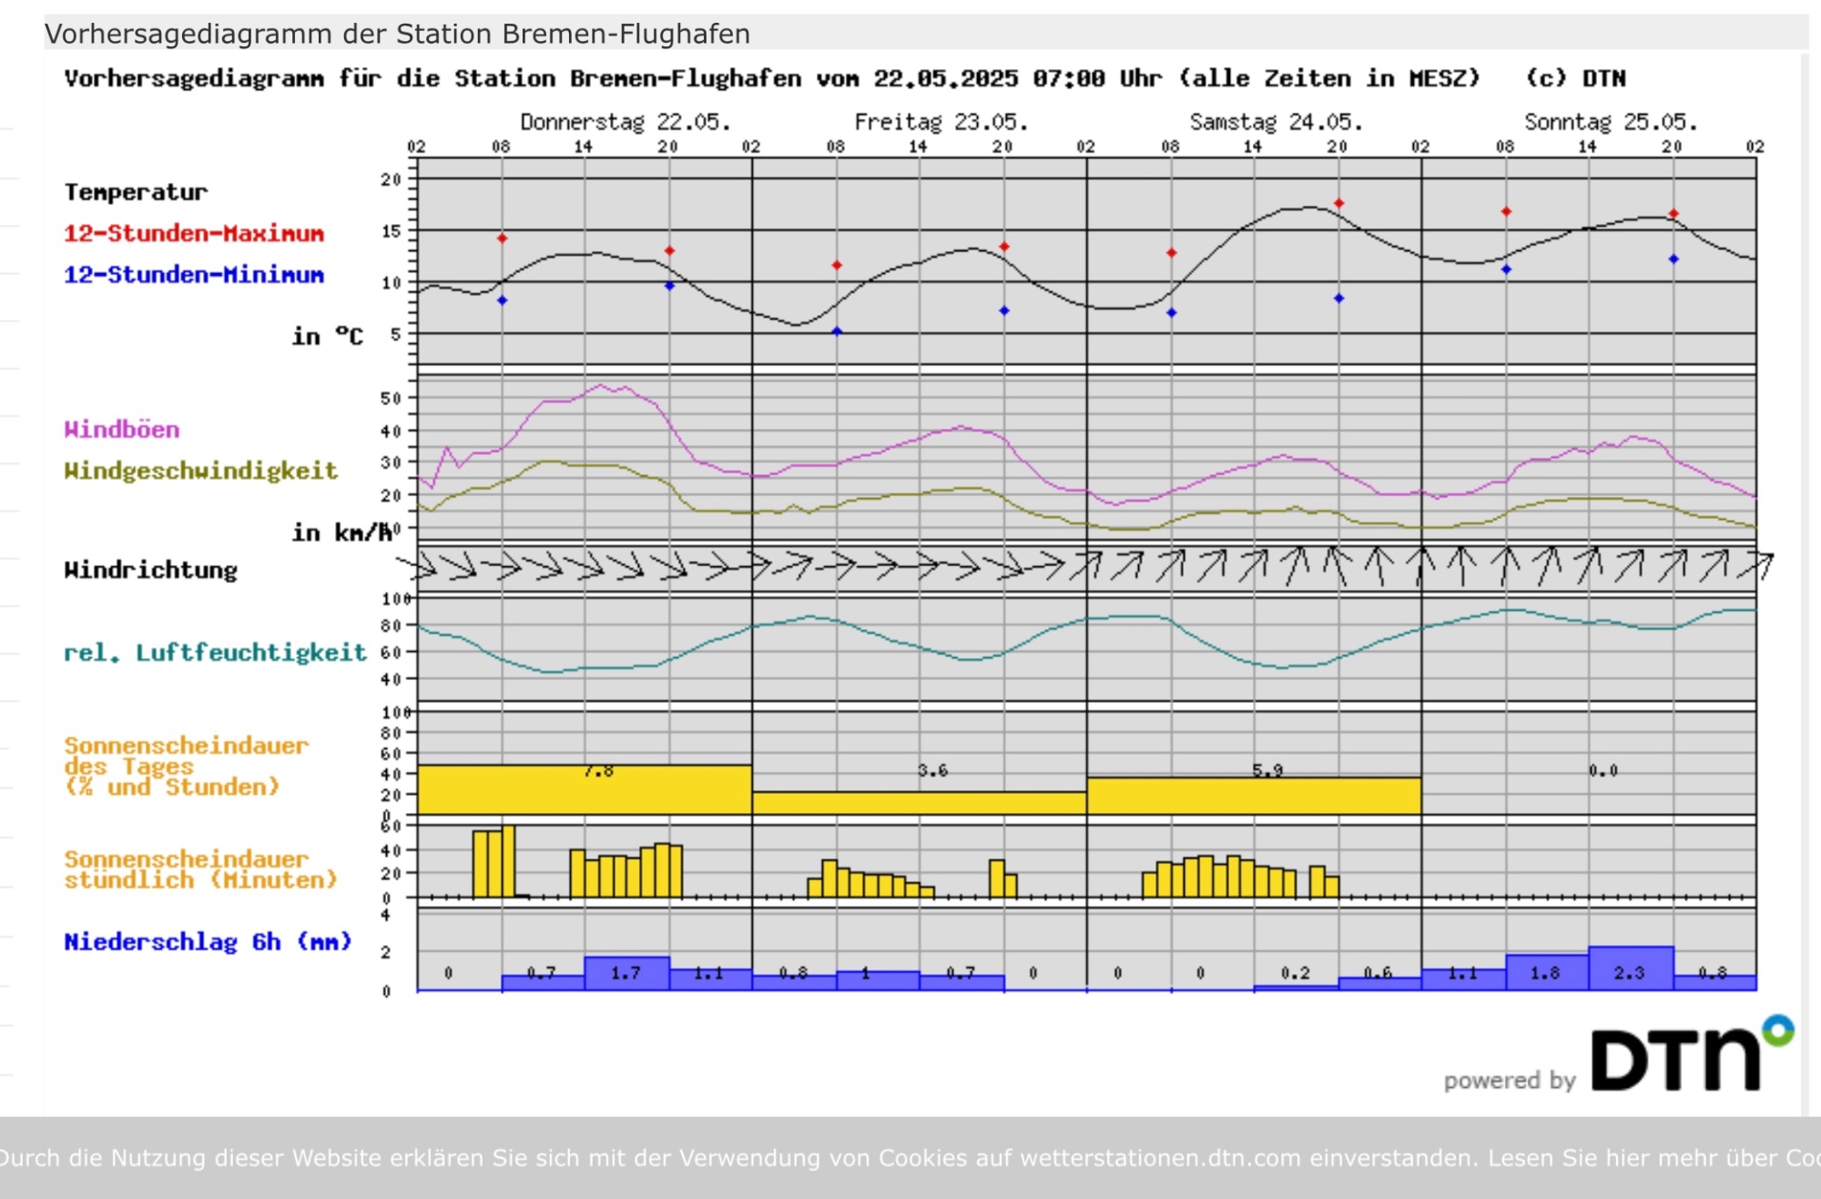Click the 'powered by' text

1509,1081
